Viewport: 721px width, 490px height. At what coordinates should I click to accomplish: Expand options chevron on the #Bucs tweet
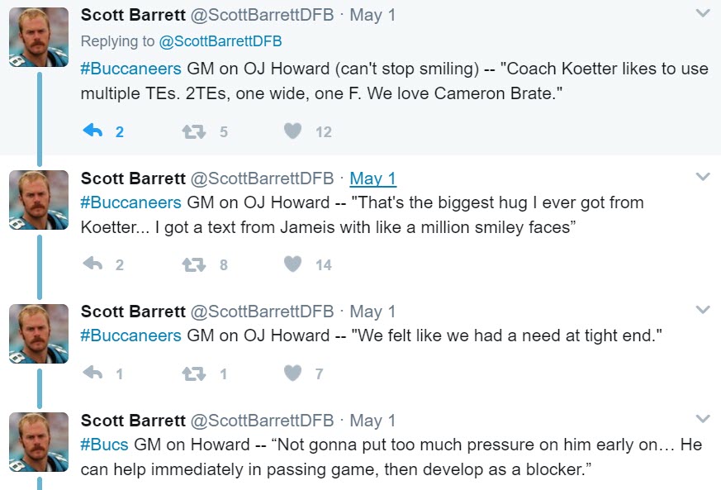pos(703,419)
